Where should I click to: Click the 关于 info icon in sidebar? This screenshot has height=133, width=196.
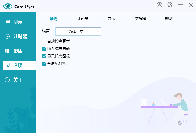(7, 80)
